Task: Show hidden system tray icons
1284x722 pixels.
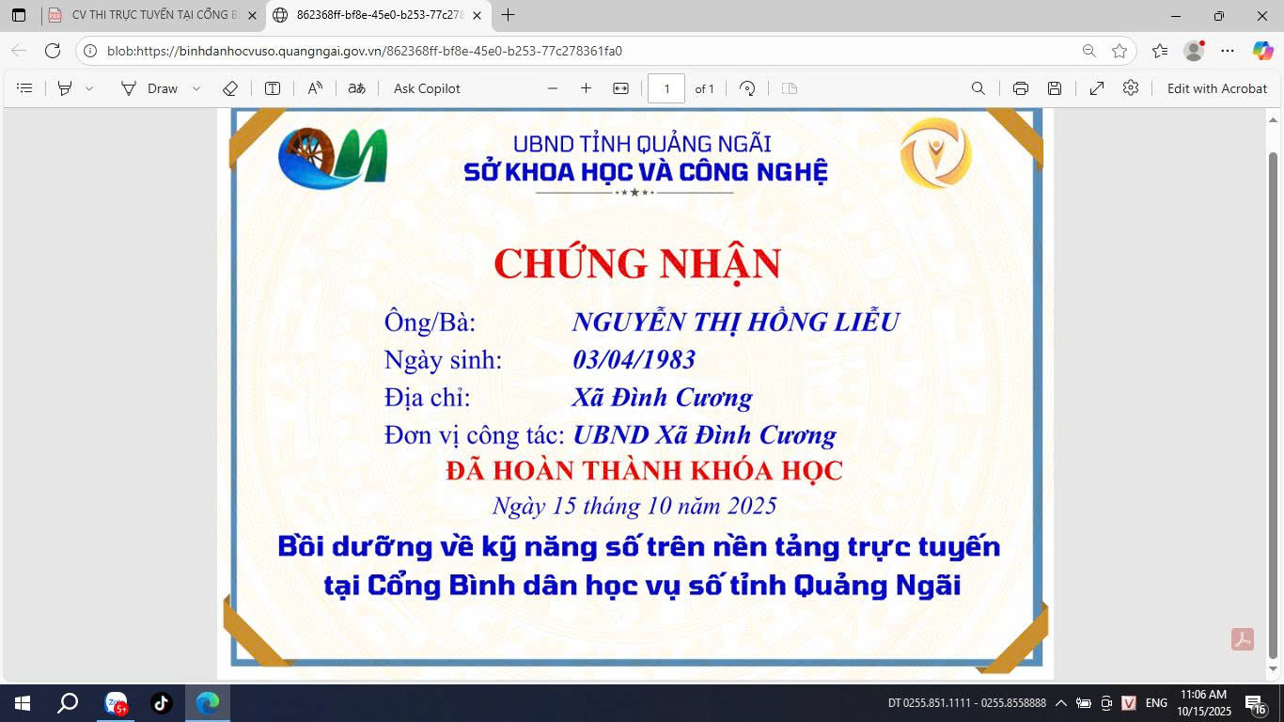Action: point(1061,703)
